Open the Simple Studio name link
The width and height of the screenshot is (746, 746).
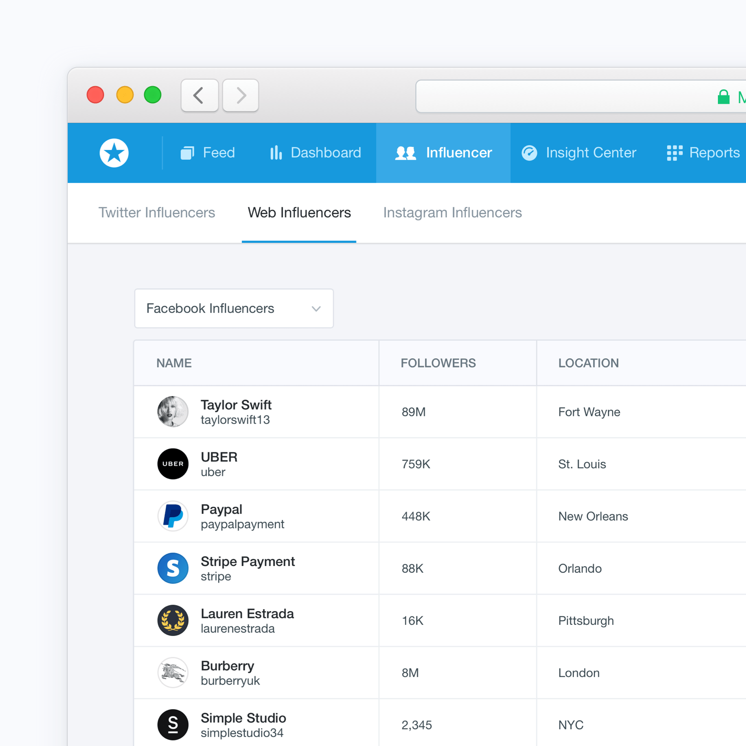(243, 718)
